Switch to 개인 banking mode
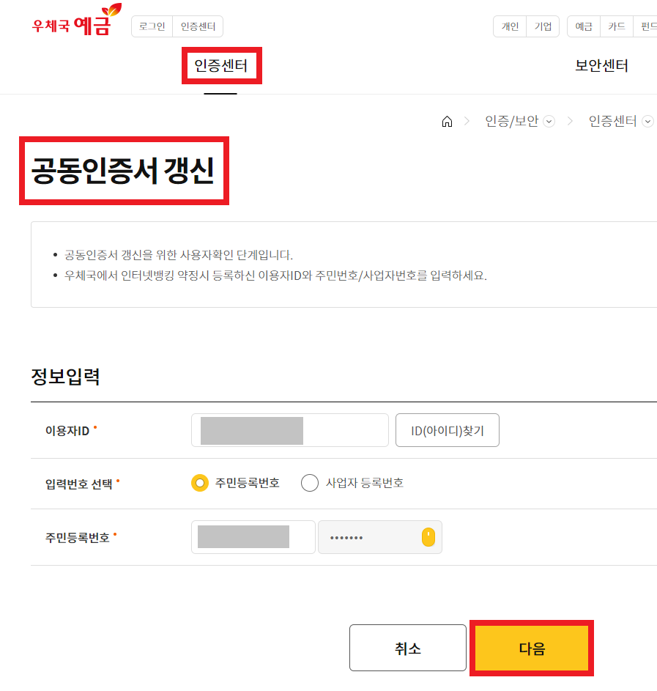Viewport: 657px width, 691px height. [510, 26]
